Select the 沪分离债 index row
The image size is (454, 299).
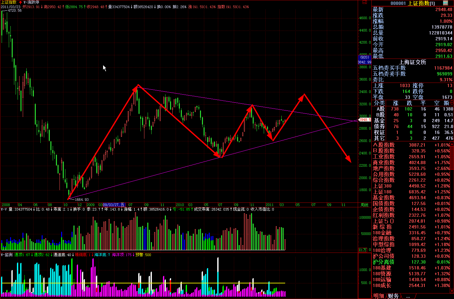[384, 262]
